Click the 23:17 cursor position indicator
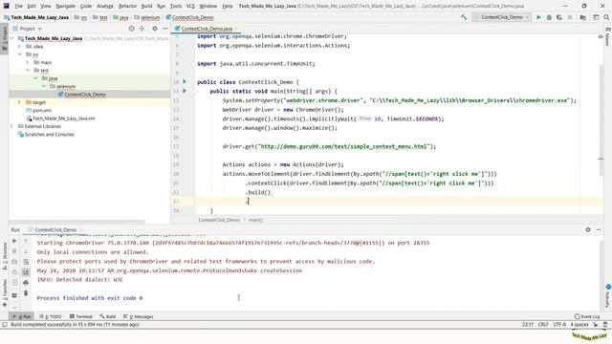 tap(528, 324)
